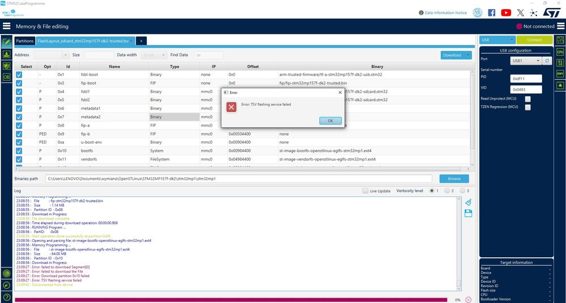
Task: Expand the Download button dropdown arrow
Action: pos(468,55)
